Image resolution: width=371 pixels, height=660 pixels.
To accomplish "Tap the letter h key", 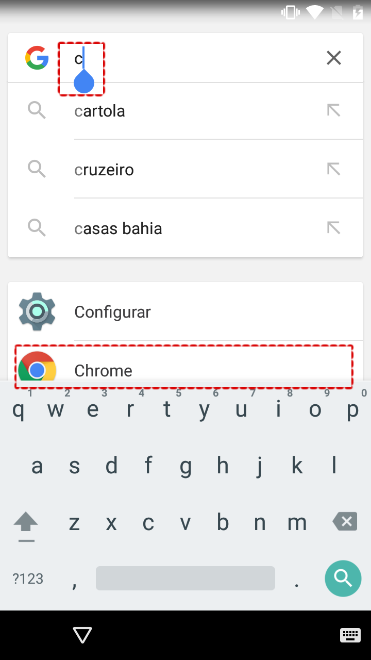I will point(223,466).
